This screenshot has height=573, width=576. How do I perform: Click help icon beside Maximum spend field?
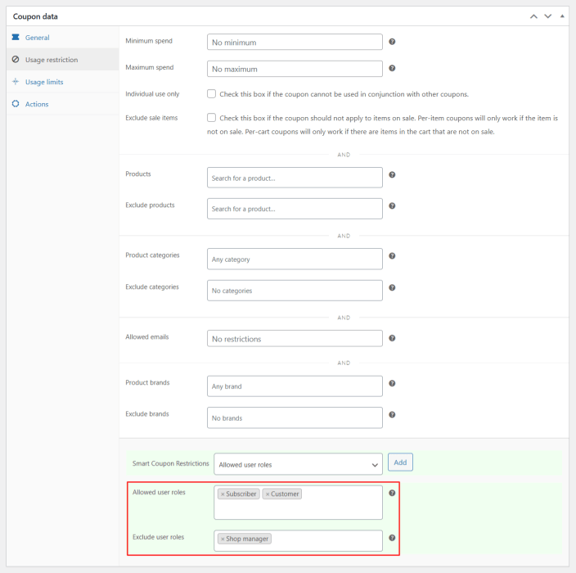[392, 69]
